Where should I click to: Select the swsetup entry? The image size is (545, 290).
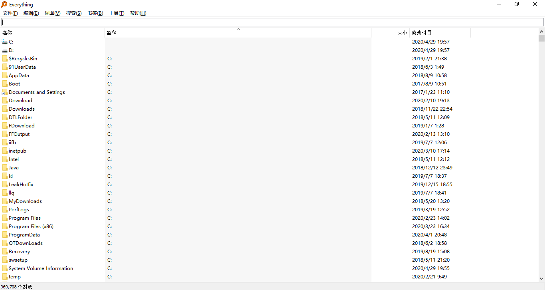(x=18, y=260)
